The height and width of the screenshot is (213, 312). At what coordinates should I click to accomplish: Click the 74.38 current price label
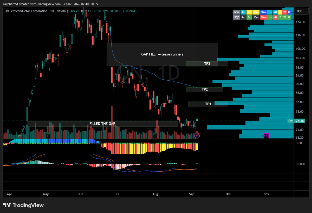(300, 121)
